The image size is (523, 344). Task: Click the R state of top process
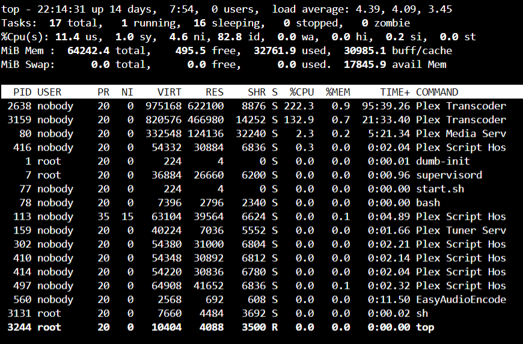pyautogui.click(x=275, y=327)
